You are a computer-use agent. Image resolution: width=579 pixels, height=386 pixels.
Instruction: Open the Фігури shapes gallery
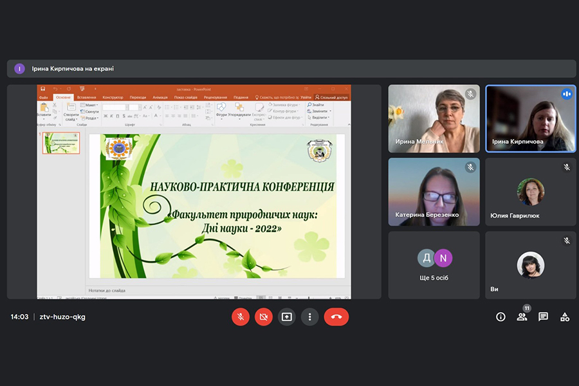pyautogui.click(x=221, y=110)
